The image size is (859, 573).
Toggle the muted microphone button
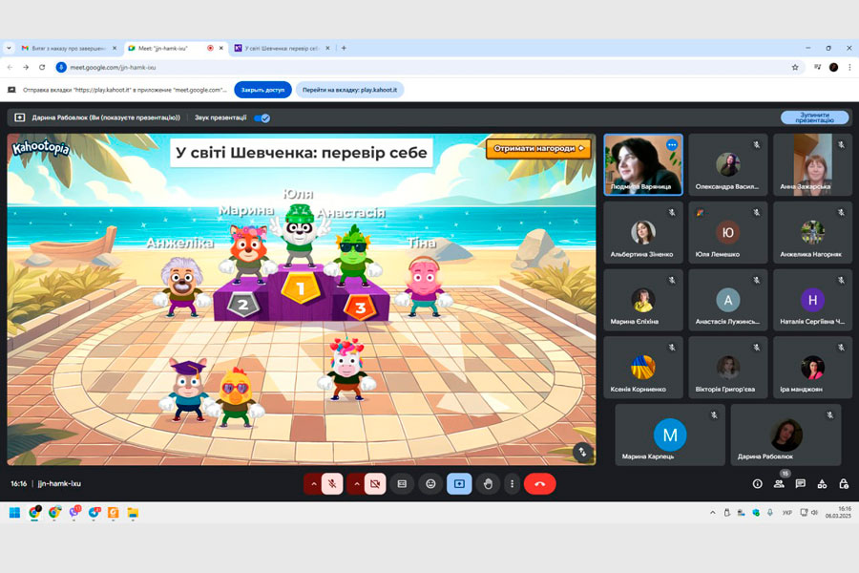(332, 483)
